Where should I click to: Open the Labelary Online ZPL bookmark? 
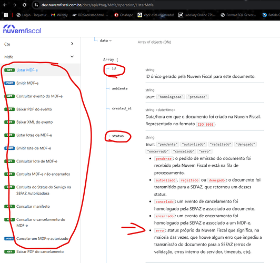[197, 15]
